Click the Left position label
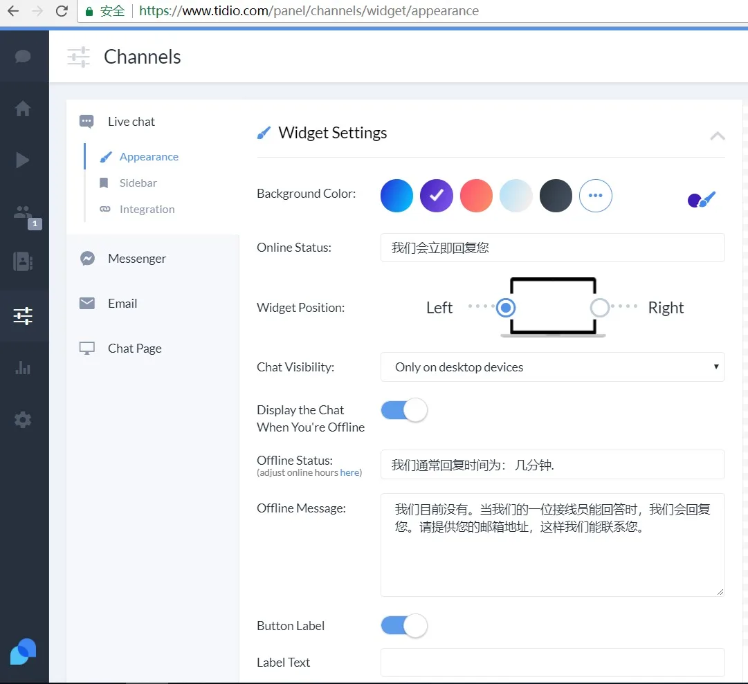 [x=439, y=308]
